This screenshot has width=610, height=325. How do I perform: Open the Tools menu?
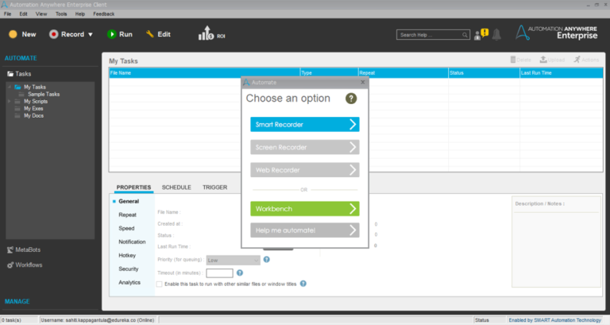click(61, 14)
